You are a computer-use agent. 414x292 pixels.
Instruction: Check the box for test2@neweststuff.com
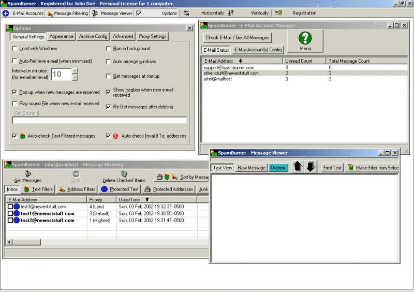(10, 220)
